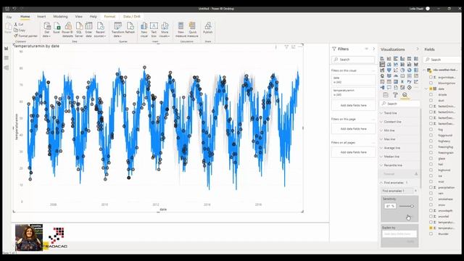Open the Format ribbon tab

(109, 17)
